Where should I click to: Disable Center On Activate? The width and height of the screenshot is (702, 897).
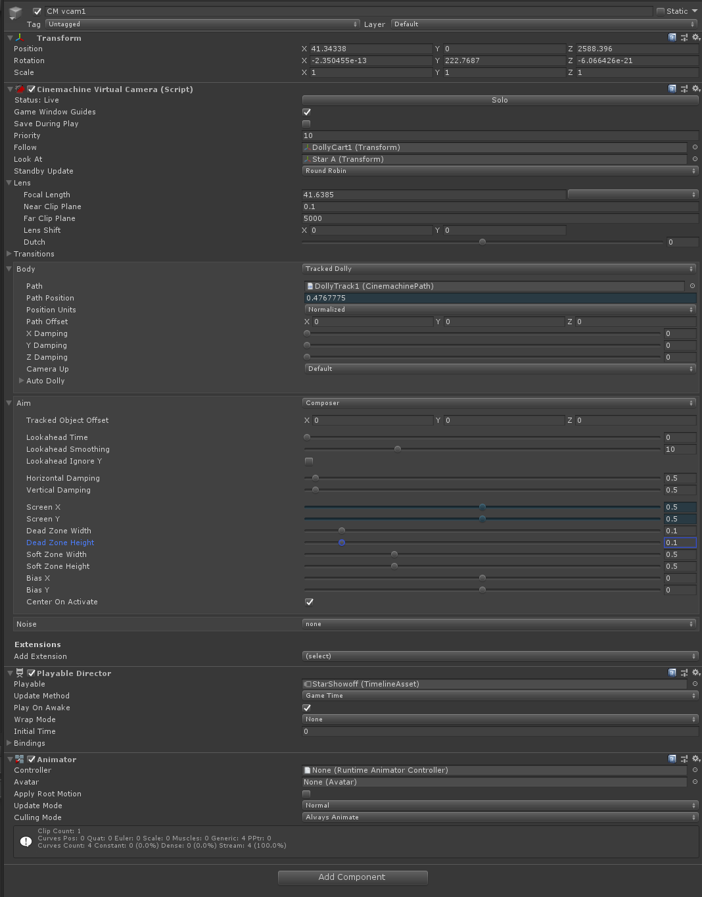coord(309,602)
